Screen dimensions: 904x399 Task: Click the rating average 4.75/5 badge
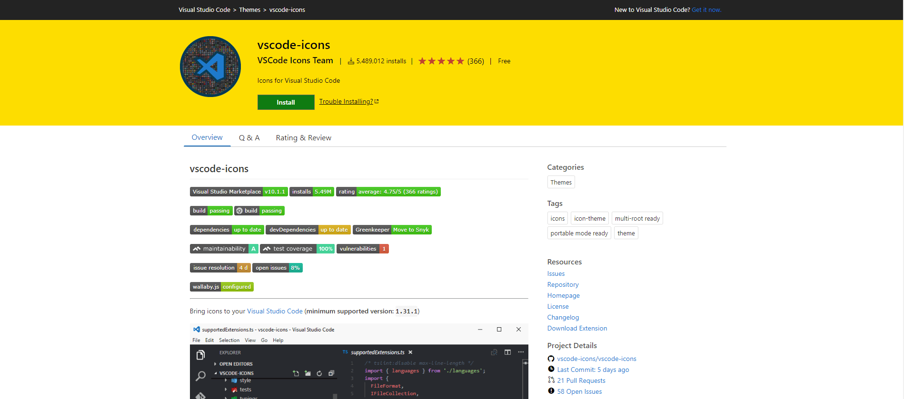pos(388,192)
